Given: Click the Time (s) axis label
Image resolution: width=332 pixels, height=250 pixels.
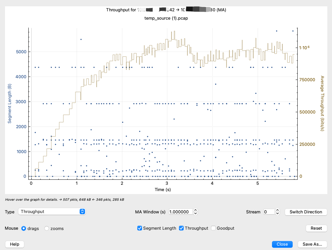Looking at the screenshot, I should 163,189.
